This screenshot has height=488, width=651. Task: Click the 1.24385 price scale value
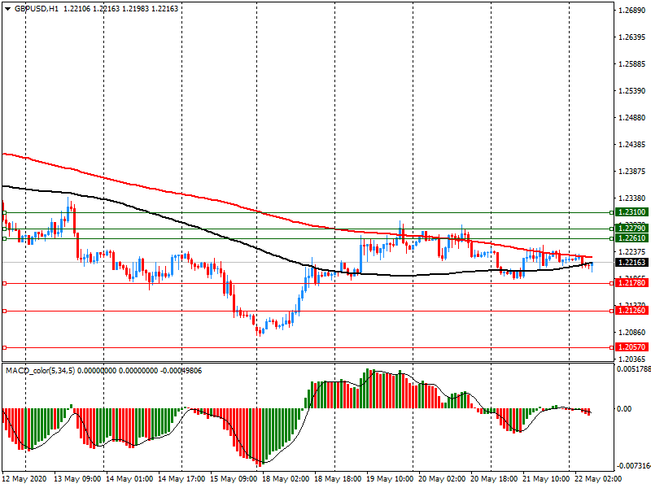632,145
